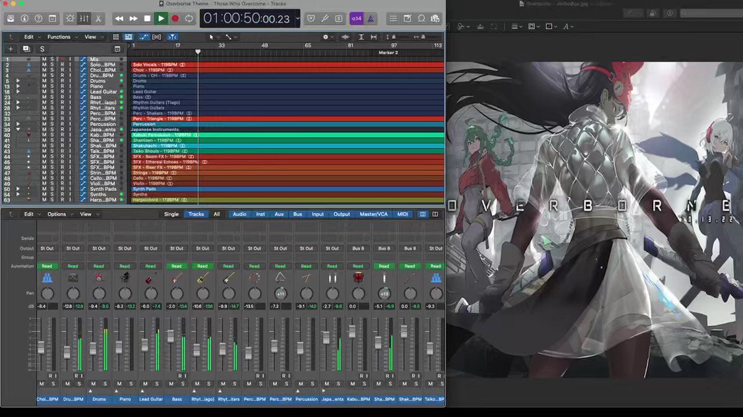This screenshot has height=417, width=743.
Task: Toggle the Audio channel filter button
Action: coord(240,214)
